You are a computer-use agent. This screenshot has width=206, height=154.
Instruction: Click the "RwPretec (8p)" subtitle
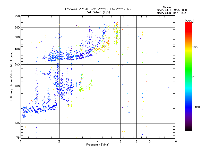tap(98, 12)
